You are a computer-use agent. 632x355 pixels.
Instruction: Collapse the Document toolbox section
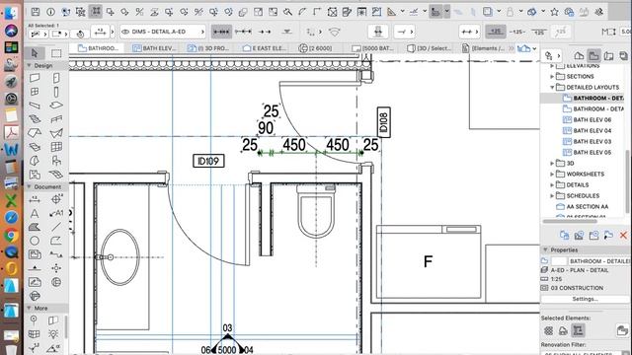(29, 186)
